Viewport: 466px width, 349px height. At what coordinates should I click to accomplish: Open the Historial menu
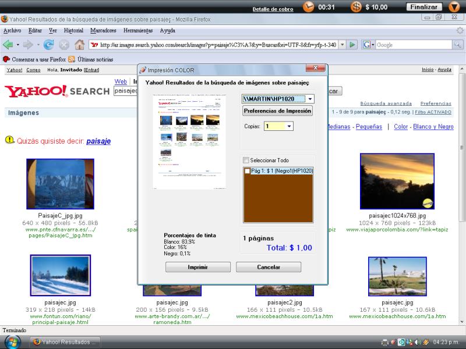[73, 30]
